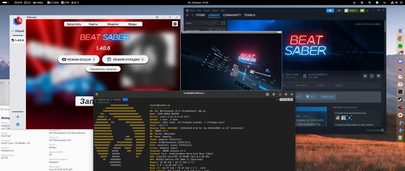The width and height of the screenshot is (405, 171).
Task: Open the Общий shared section in BSManager
Action: pos(18,31)
